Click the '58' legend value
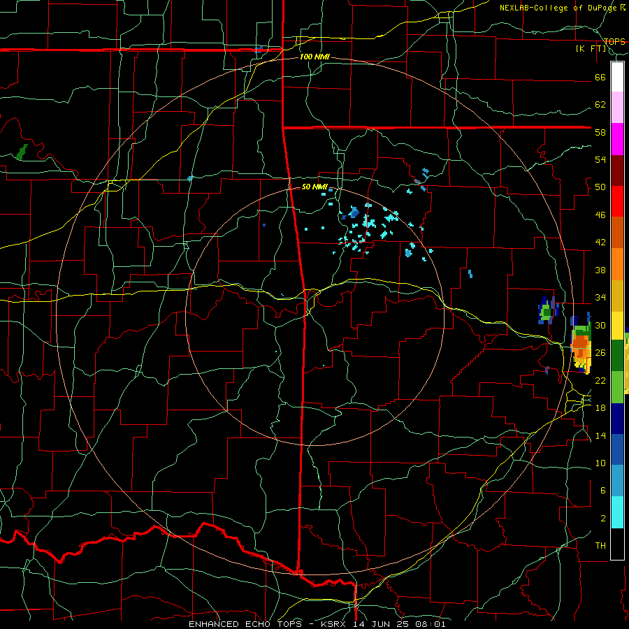Image resolution: width=629 pixels, height=629 pixels. pyautogui.click(x=600, y=132)
